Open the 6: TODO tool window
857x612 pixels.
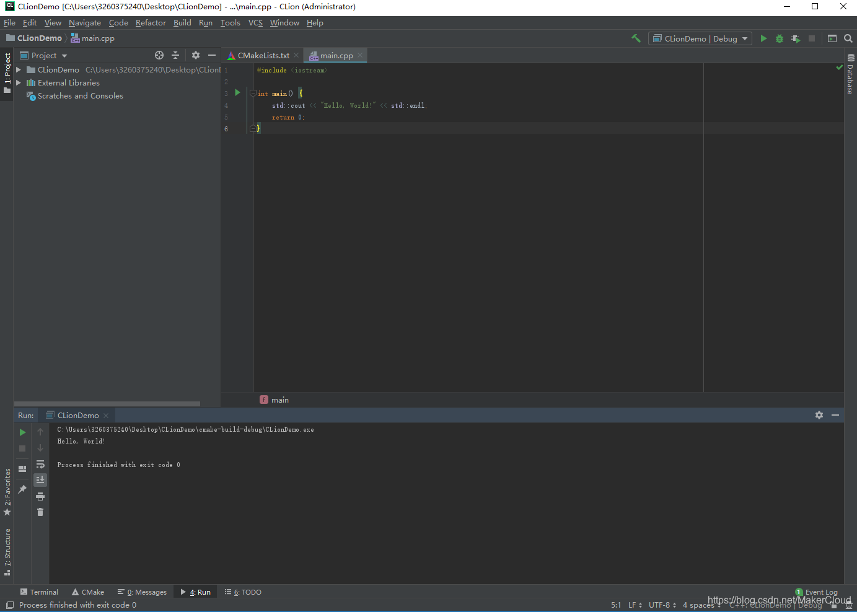coord(243,592)
